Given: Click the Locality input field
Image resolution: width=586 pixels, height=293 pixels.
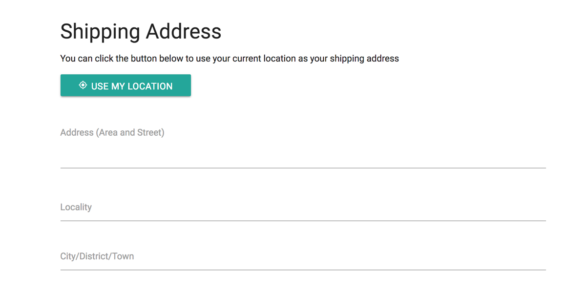Looking at the screenshot, I should coord(303,209).
